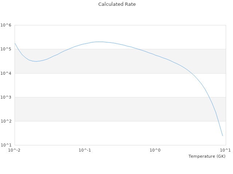Select the 10^-1 x-axis tick label

85,150
